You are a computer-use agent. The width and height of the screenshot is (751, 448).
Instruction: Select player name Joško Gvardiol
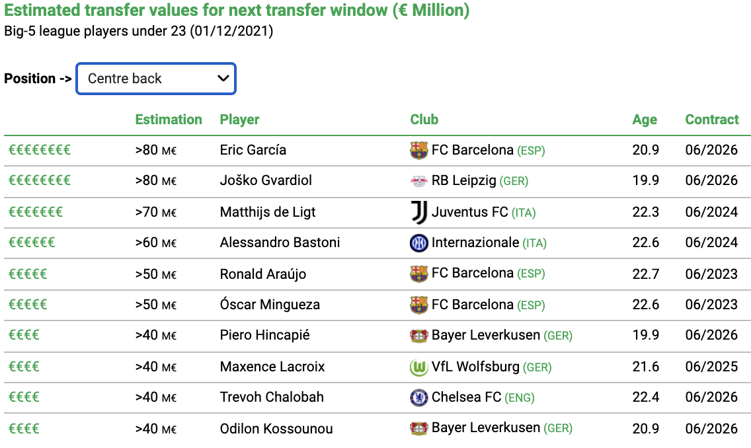point(266,180)
